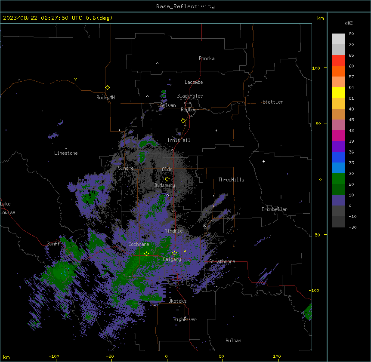This screenshot has width=371, height=362.
Task: Click the ThreeHills label
Action: pyautogui.click(x=231, y=180)
